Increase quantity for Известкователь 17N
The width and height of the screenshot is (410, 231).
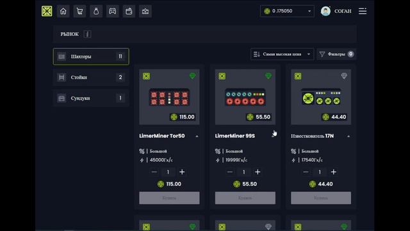[333, 172]
